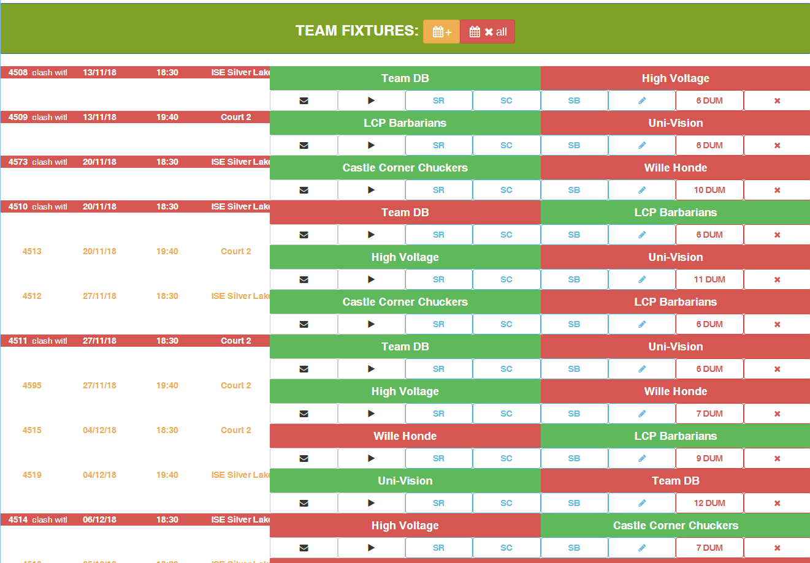The width and height of the screenshot is (810, 563).
Task: Click "12 DUM" on Uni-Vision vs Team DB
Action: [x=709, y=502]
